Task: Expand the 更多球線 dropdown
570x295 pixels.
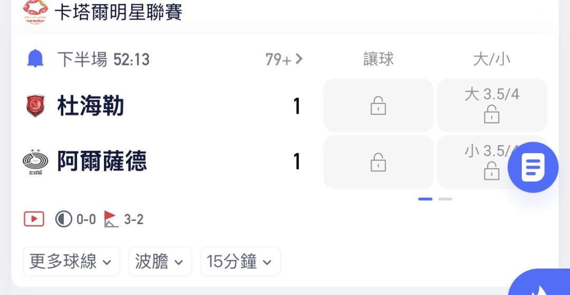Action: click(71, 261)
